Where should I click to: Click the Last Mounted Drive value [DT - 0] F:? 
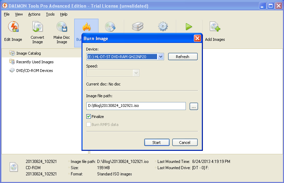200,168
